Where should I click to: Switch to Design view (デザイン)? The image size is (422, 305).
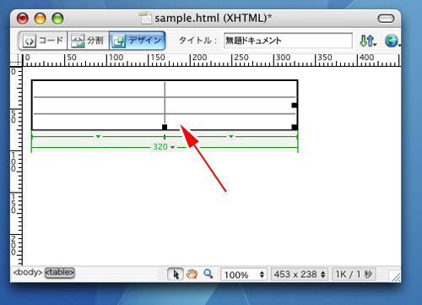138,41
